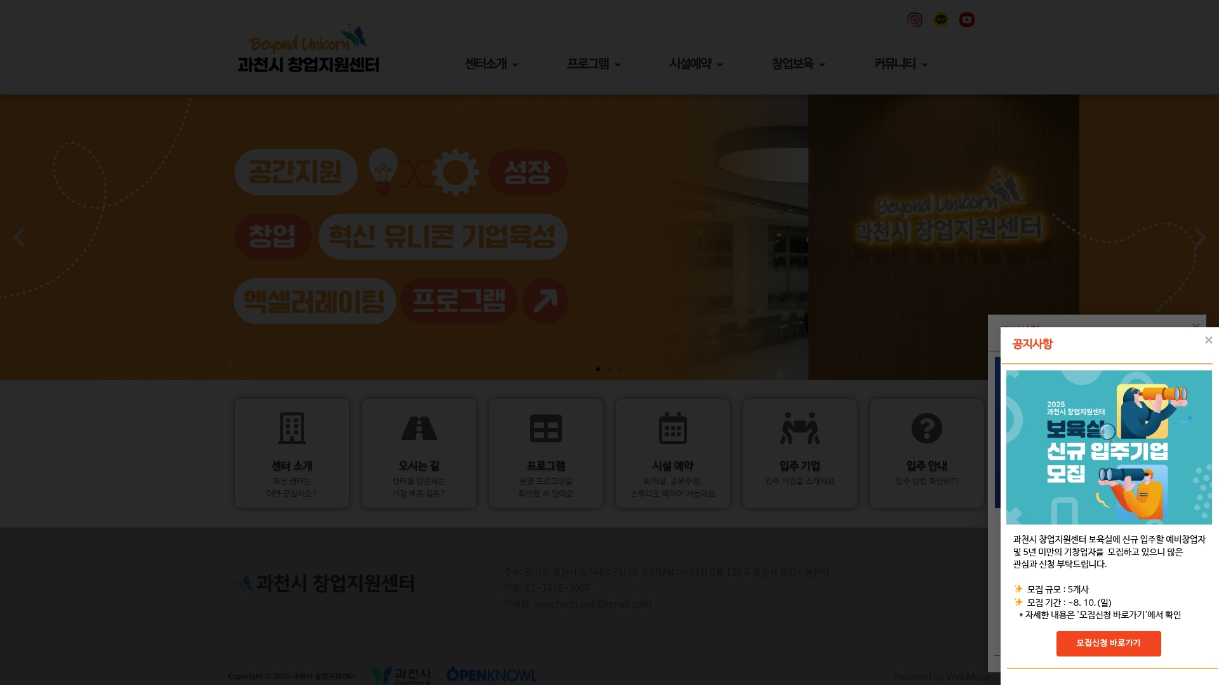Open the 시설 예약 card title
The image size is (1219, 685).
(x=673, y=466)
